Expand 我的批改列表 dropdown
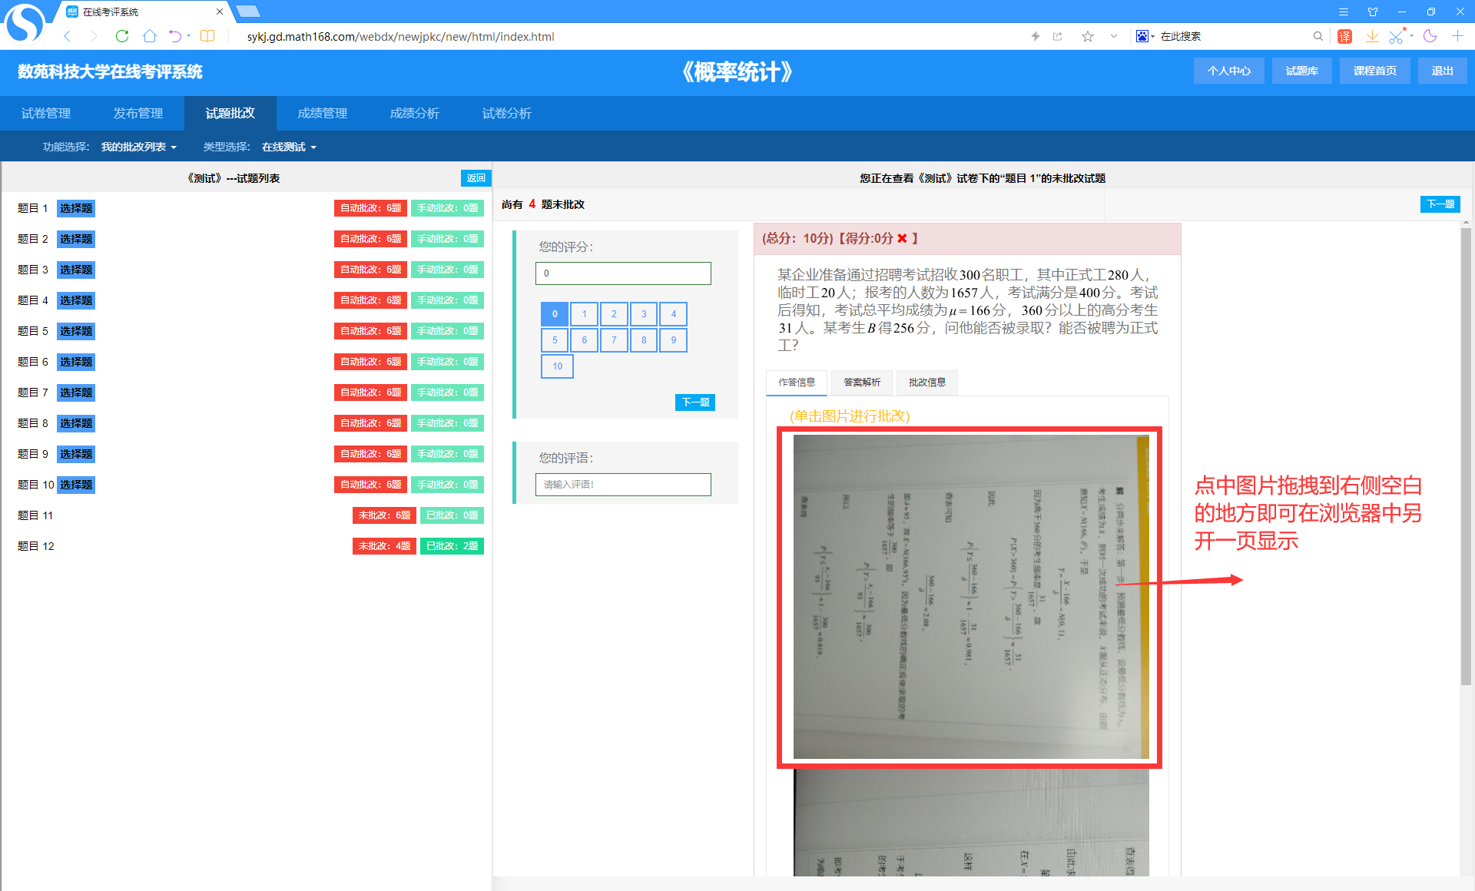The height and width of the screenshot is (891, 1475). [x=139, y=147]
